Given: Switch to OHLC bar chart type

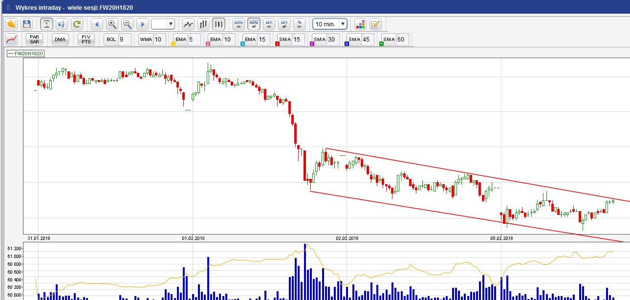Looking at the screenshot, I should tap(203, 24).
